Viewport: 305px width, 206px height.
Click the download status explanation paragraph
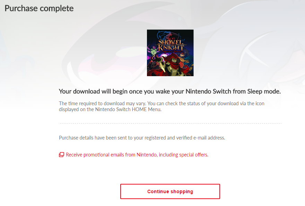[162, 106]
